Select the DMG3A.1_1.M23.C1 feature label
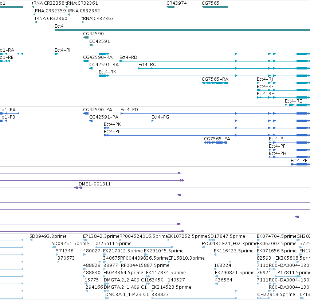310x300 pixels. (x=127, y=295)
